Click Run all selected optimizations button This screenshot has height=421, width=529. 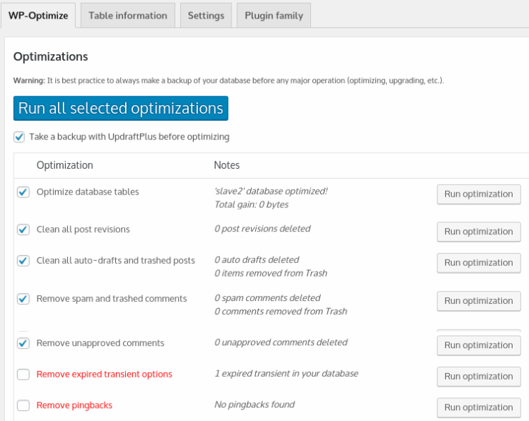tap(121, 109)
